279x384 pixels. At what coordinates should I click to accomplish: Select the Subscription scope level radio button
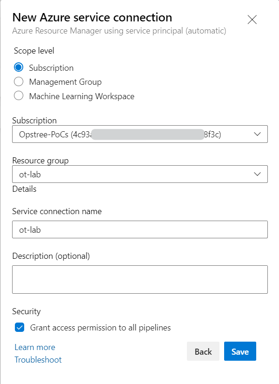click(19, 67)
